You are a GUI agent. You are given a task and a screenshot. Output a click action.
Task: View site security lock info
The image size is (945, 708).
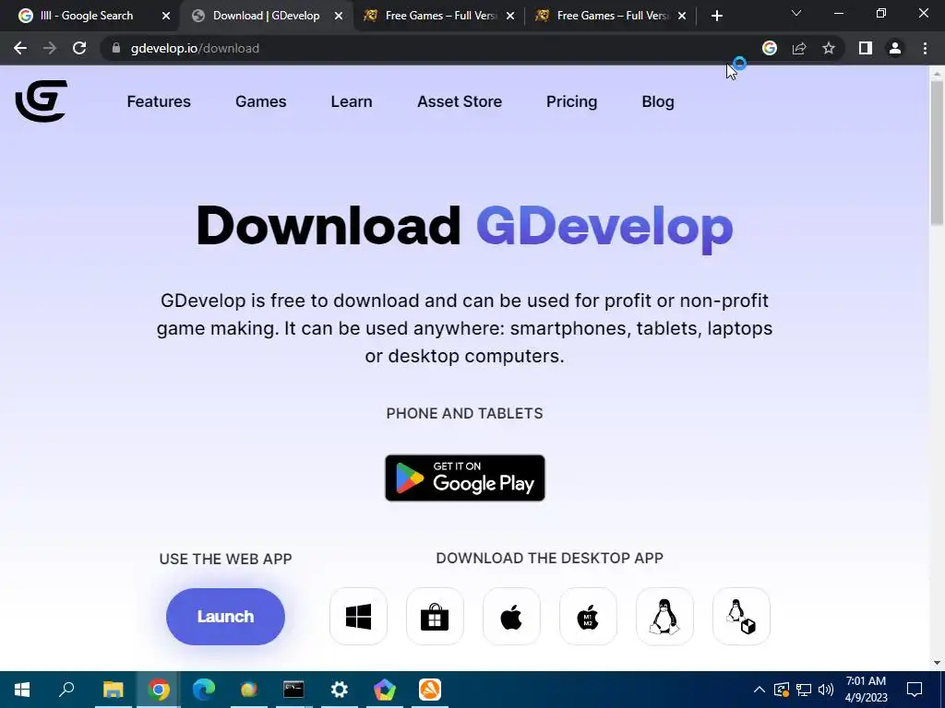pos(116,48)
